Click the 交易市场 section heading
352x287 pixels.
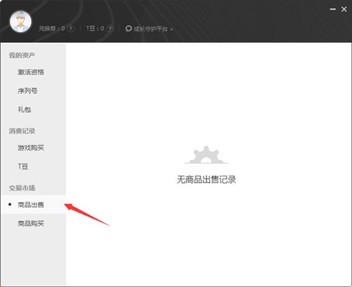point(22,188)
